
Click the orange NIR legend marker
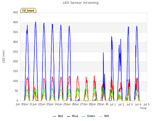click(x=100, y=116)
